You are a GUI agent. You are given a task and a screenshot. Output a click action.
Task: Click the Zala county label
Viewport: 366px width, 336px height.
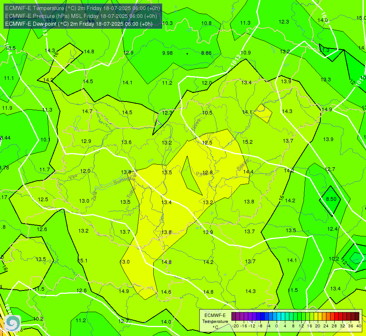coord(94,196)
